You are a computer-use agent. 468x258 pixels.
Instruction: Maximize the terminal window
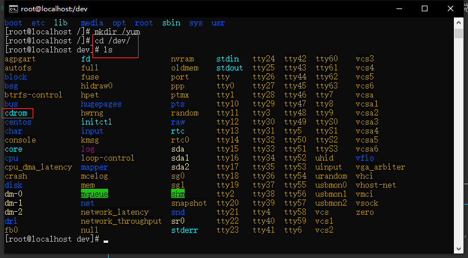point(426,9)
